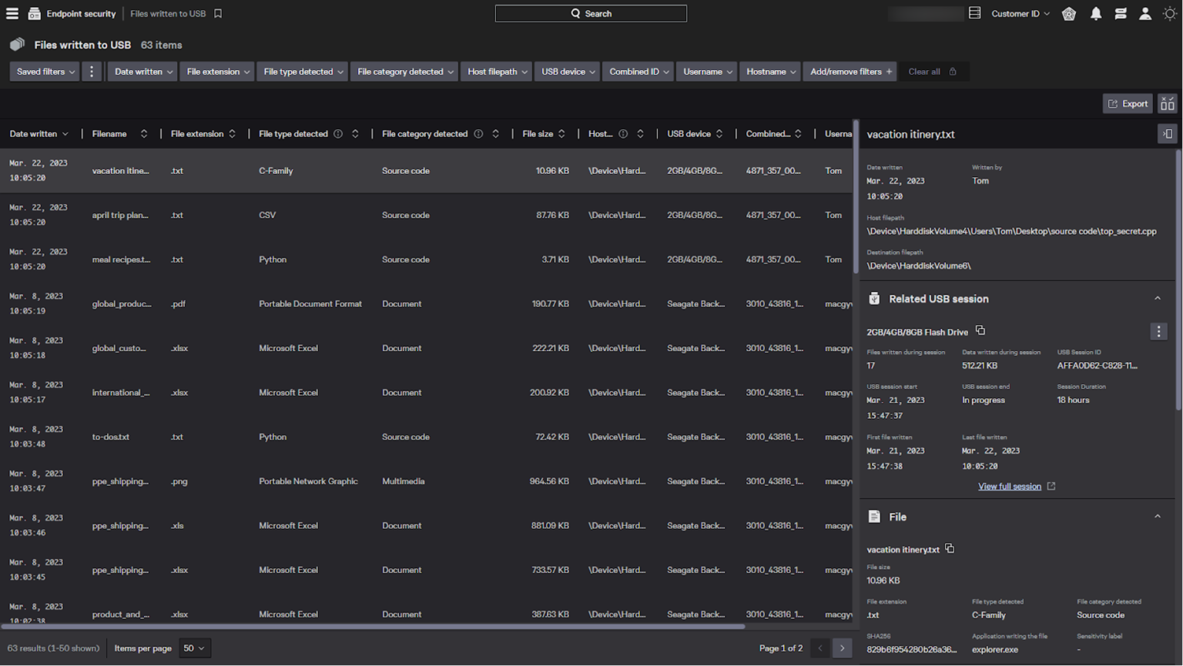Sort the table by File size
This screenshot has width=1183, height=666.
(561, 134)
